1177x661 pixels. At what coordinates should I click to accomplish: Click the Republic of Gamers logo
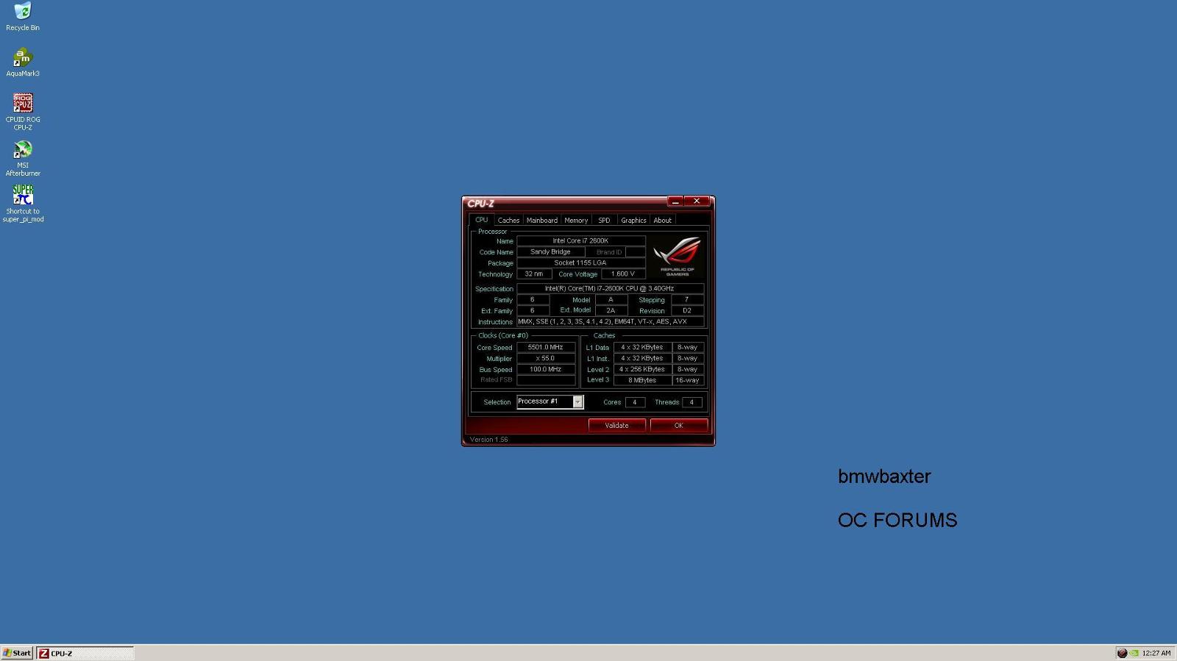point(678,256)
